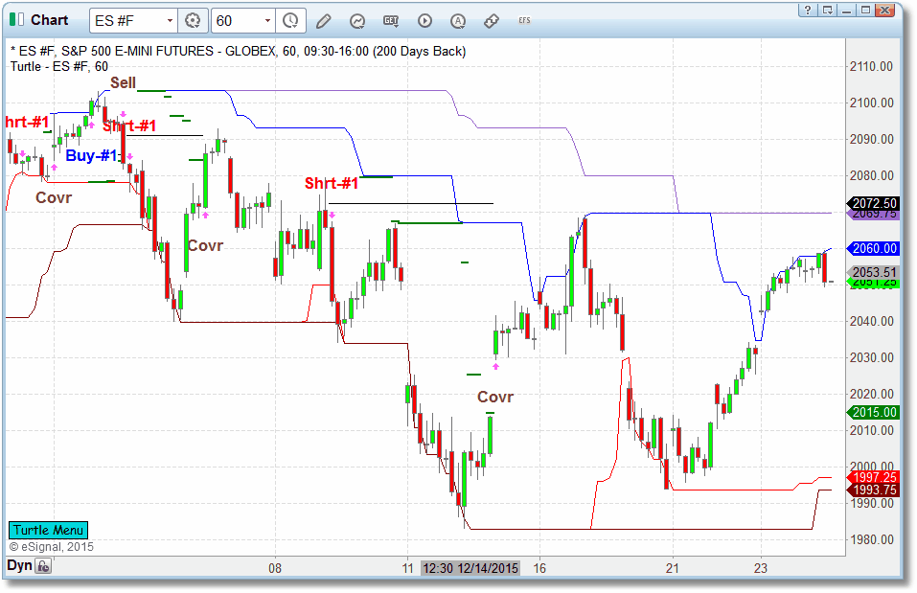
Task: Click the eSignal 2015 copyright text
Action: point(52,547)
